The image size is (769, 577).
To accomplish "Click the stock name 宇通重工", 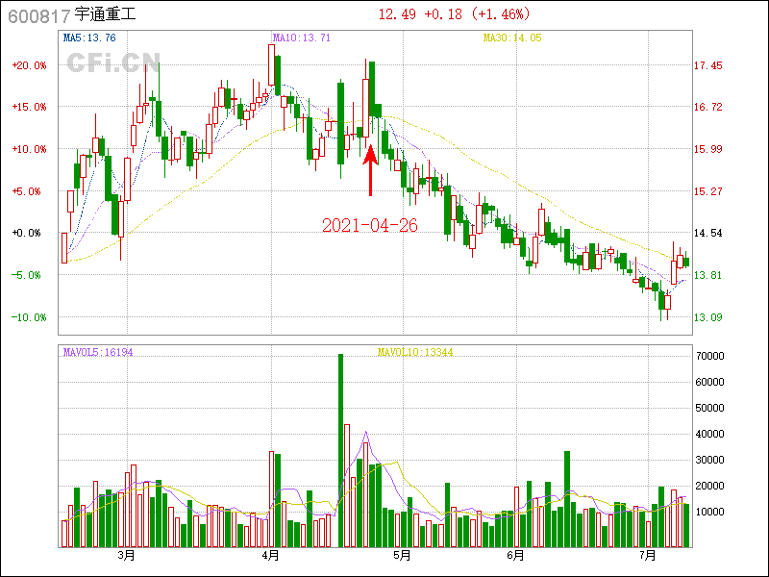I will 106,15.
